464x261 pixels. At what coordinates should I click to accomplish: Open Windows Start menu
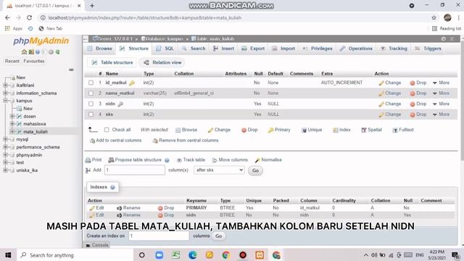tap(8, 254)
